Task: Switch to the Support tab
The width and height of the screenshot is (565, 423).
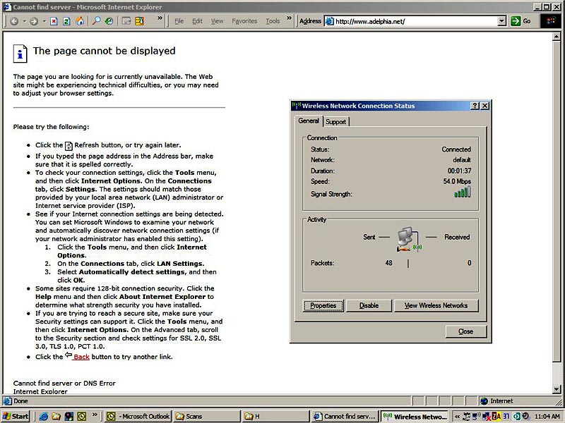Action: (x=335, y=122)
